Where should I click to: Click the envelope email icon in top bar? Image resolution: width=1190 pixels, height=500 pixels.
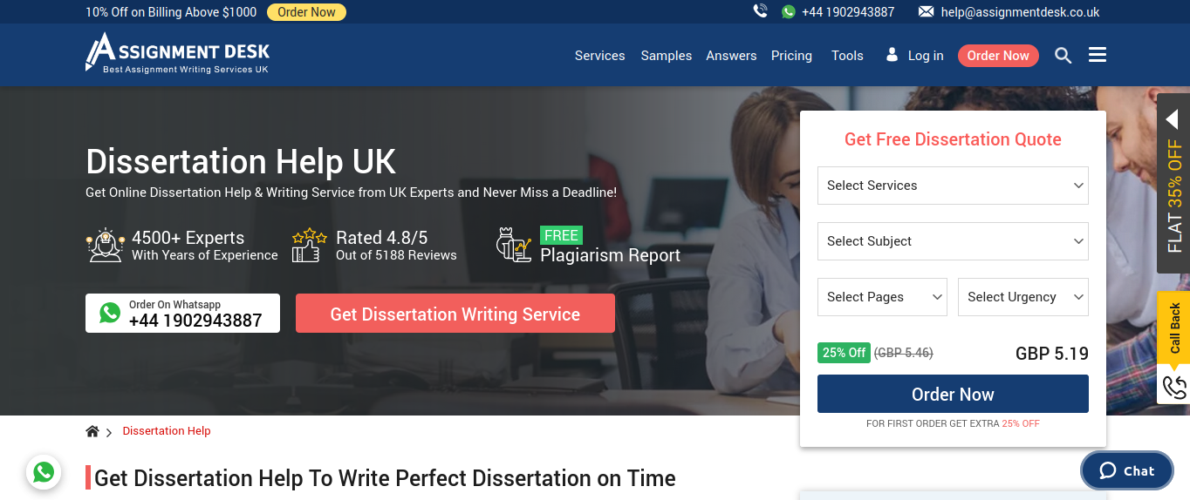click(926, 11)
